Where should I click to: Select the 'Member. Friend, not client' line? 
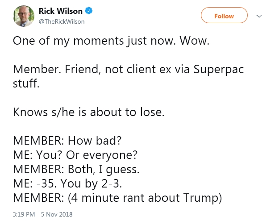(x=84, y=69)
